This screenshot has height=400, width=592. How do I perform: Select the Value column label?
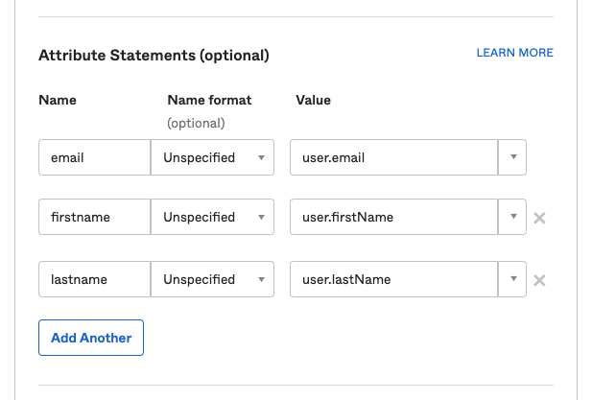tap(314, 100)
